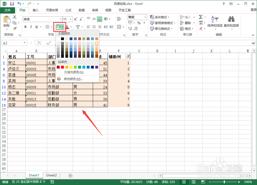The image size is (257, 185).
Task: Switch to the 公式 ribbon tab
Action: (68, 10)
